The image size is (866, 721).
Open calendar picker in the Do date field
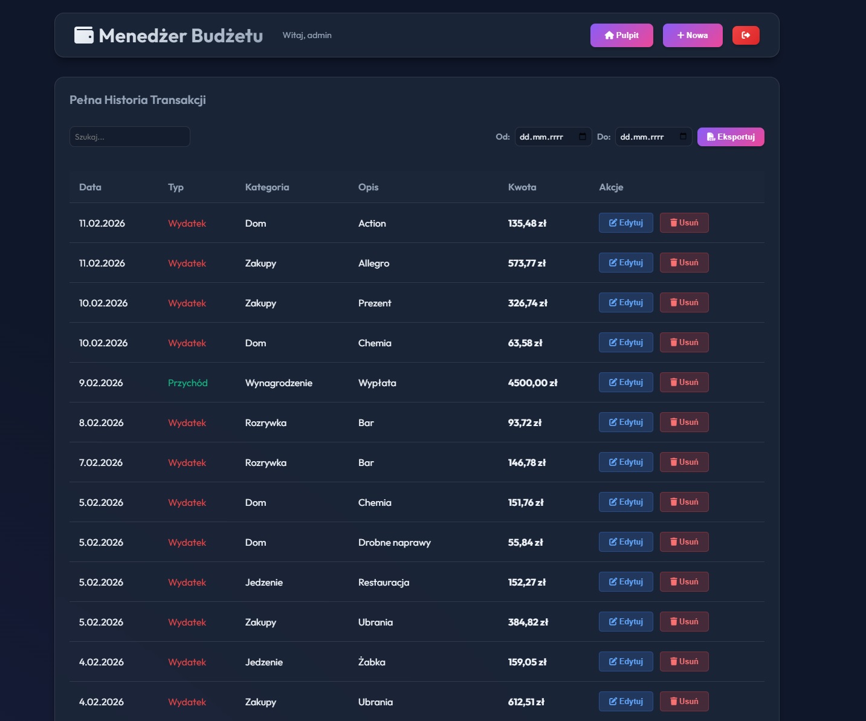point(683,137)
